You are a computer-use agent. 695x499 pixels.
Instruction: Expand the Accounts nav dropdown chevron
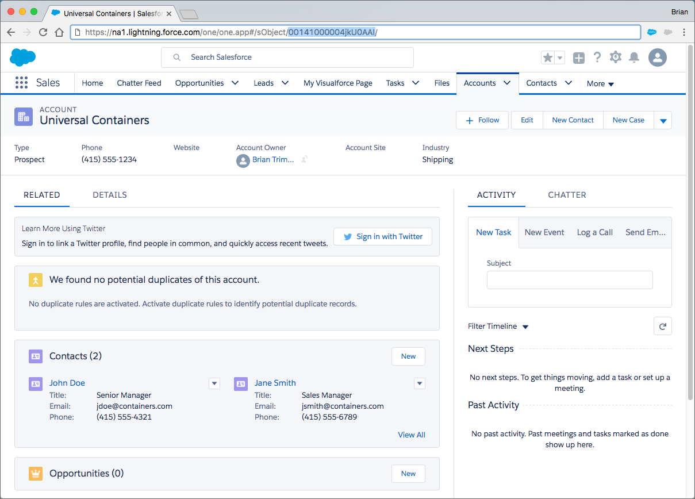507,83
